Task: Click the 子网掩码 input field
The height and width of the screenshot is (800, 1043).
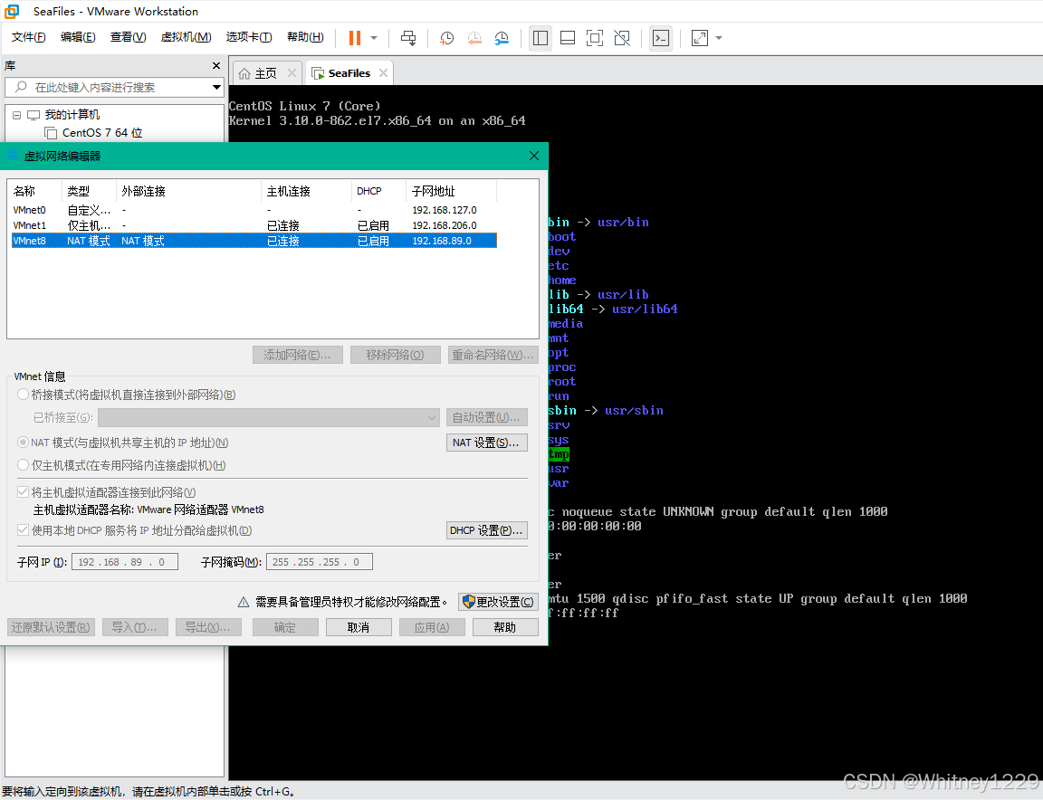Action: (320, 562)
